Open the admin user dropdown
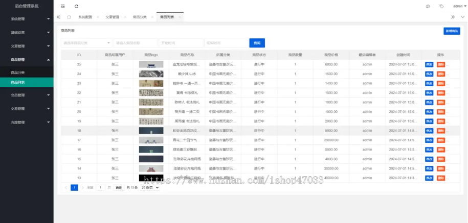This screenshot has width=468, height=223. [x=458, y=6]
